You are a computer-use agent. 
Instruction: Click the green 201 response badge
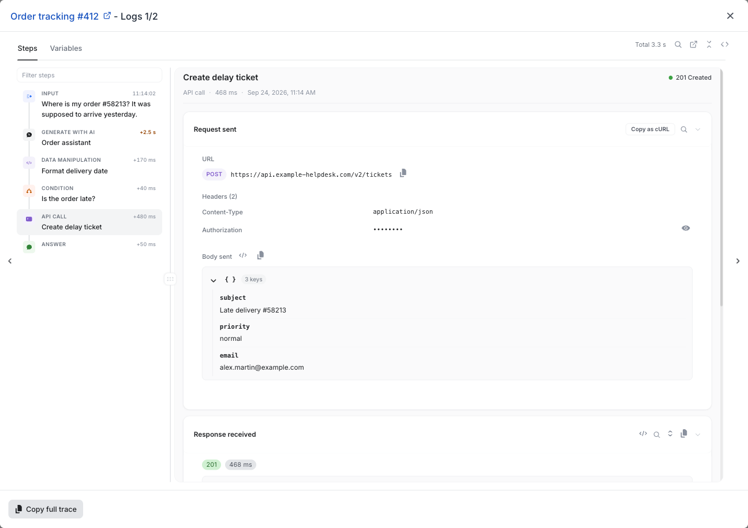(x=212, y=464)
